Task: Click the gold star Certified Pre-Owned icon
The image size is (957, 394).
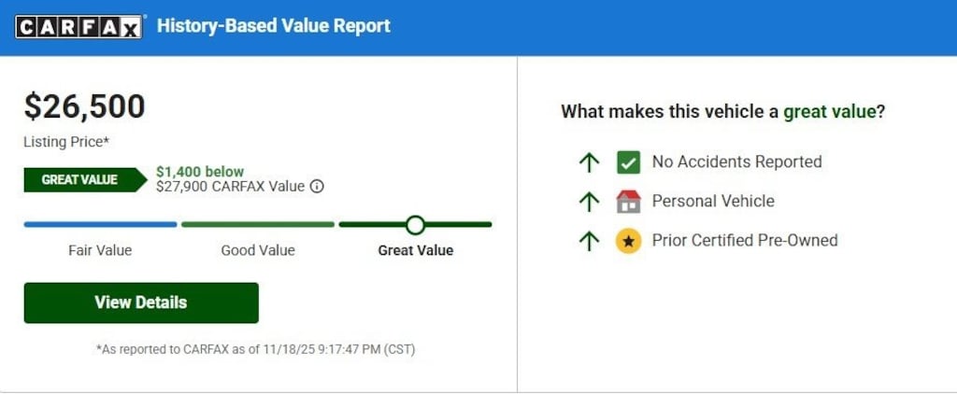Action: coord(628,241)
